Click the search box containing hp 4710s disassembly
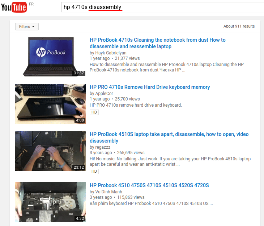The height and width of the screenshot is (226, 264). tap(162, 7)
